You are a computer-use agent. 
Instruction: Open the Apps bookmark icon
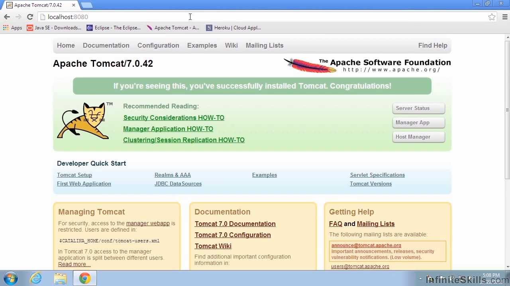[12, 28]
